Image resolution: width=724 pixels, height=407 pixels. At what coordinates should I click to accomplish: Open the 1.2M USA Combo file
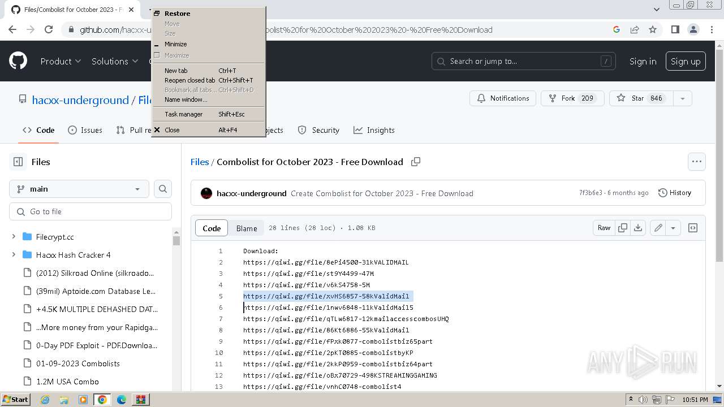tap(67, 382)
